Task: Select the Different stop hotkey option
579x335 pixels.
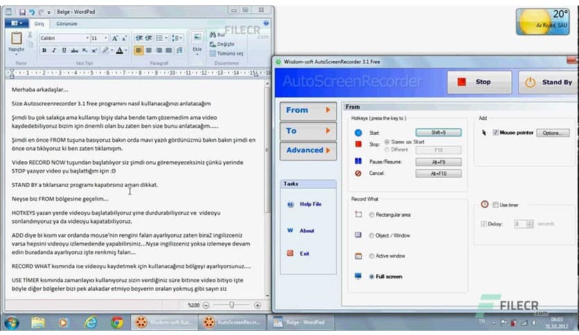Action: tap(386, 150)
